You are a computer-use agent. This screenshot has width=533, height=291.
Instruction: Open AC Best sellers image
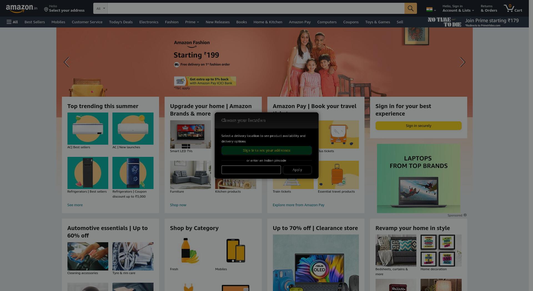pos(88,129)
